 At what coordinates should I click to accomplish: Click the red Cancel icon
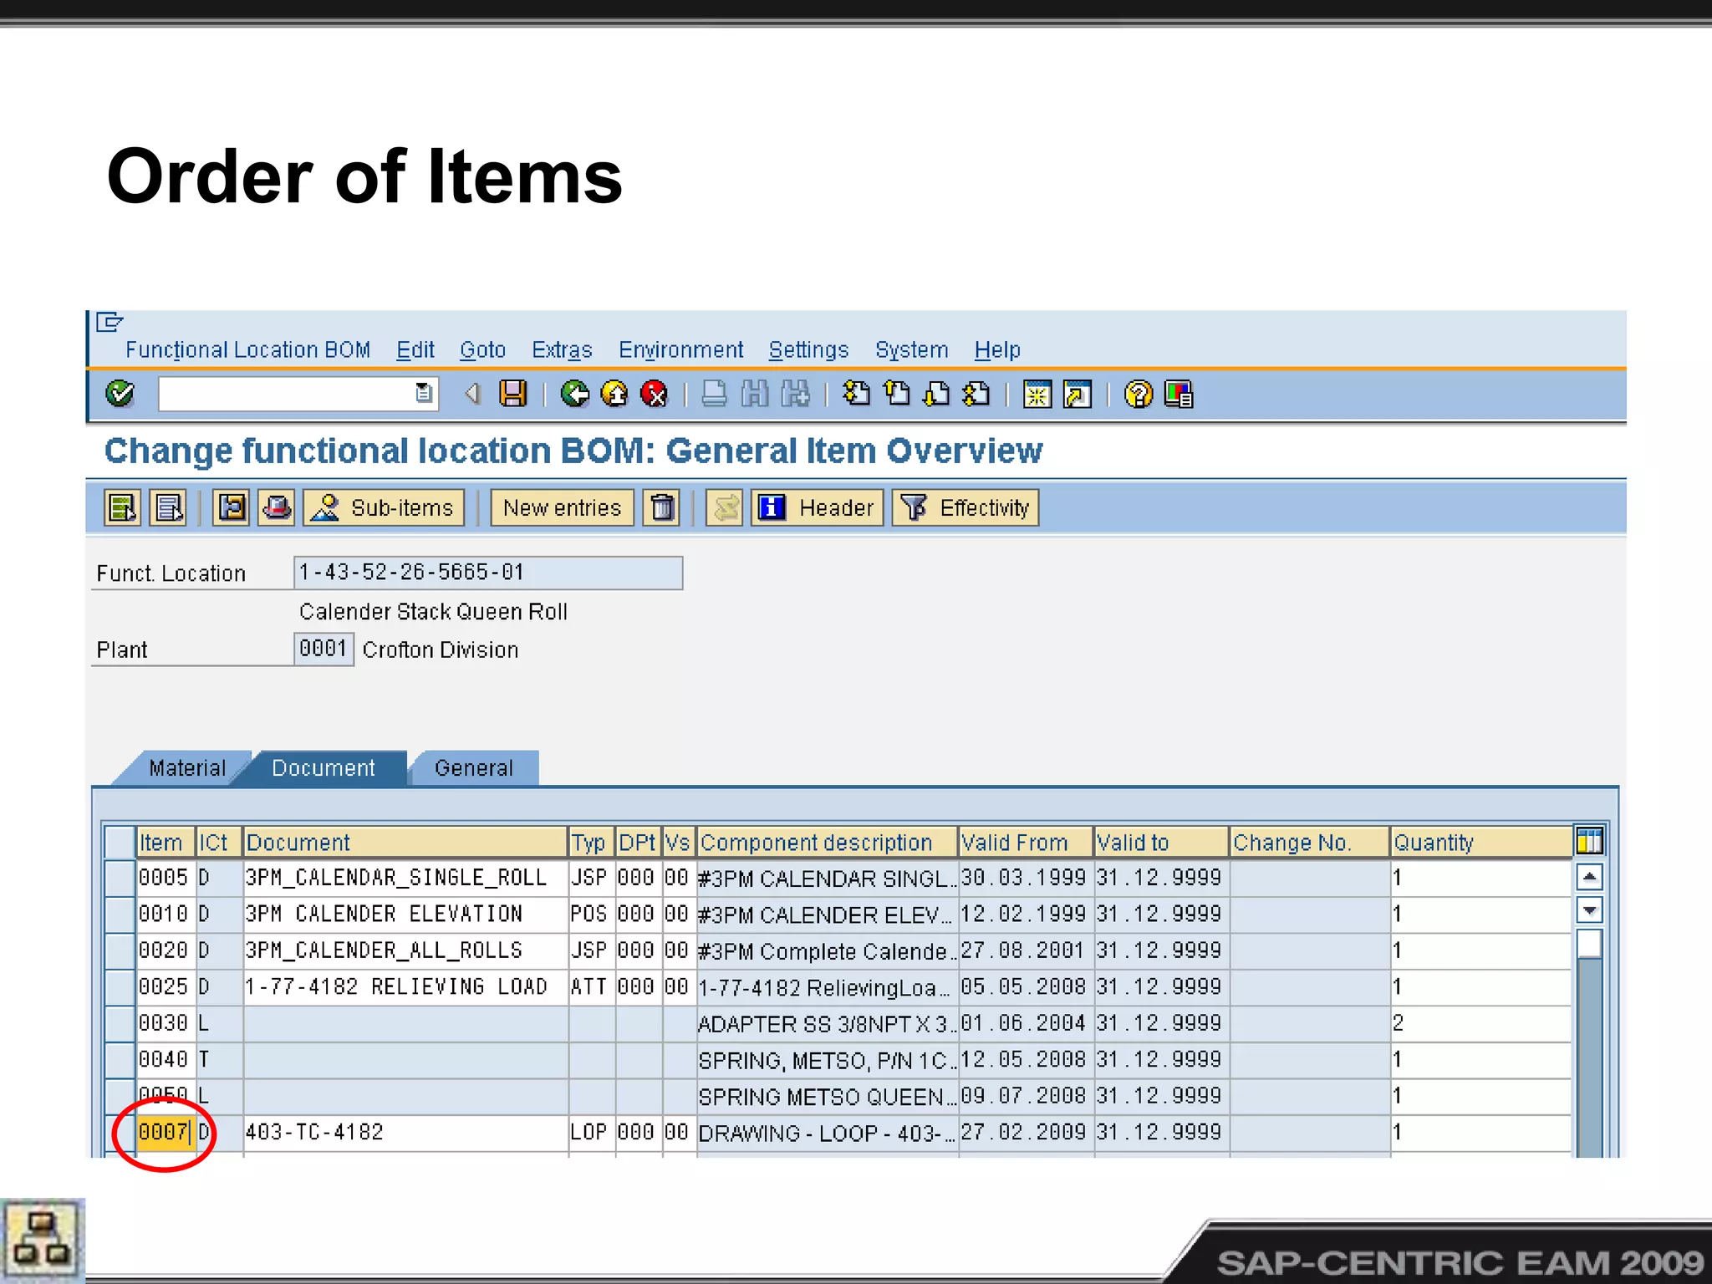(x=654, y=393)
